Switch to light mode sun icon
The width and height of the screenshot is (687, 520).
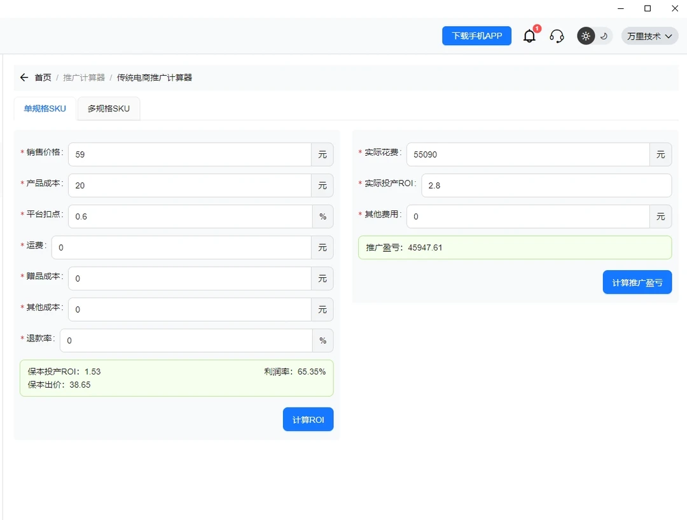(586, 36)
